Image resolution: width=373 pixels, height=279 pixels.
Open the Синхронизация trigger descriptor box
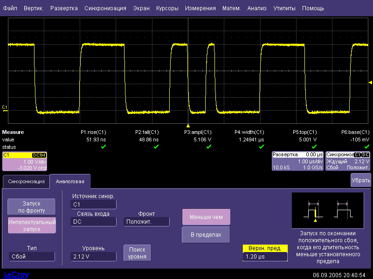point(348,161)
